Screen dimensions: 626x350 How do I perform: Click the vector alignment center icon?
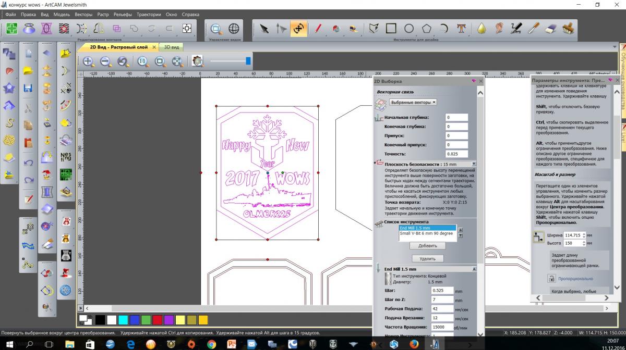click(186, 28)
